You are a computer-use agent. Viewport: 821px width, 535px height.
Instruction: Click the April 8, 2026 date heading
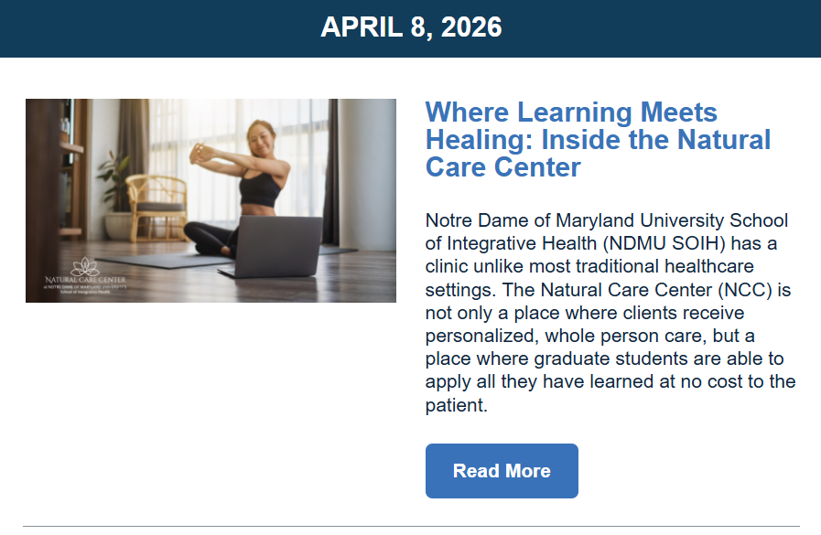tap(411, 27)
